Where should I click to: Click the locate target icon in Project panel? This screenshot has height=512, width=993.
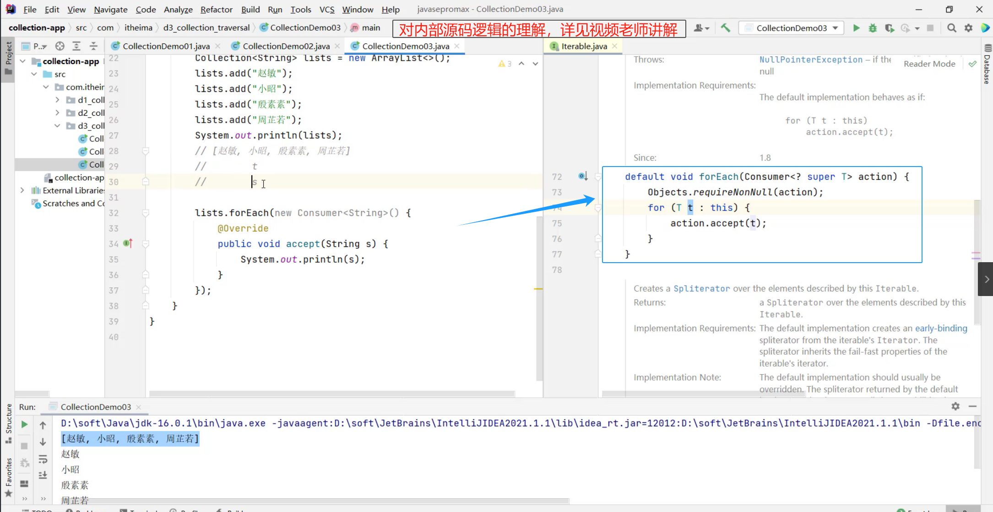[x=60, y=46]
